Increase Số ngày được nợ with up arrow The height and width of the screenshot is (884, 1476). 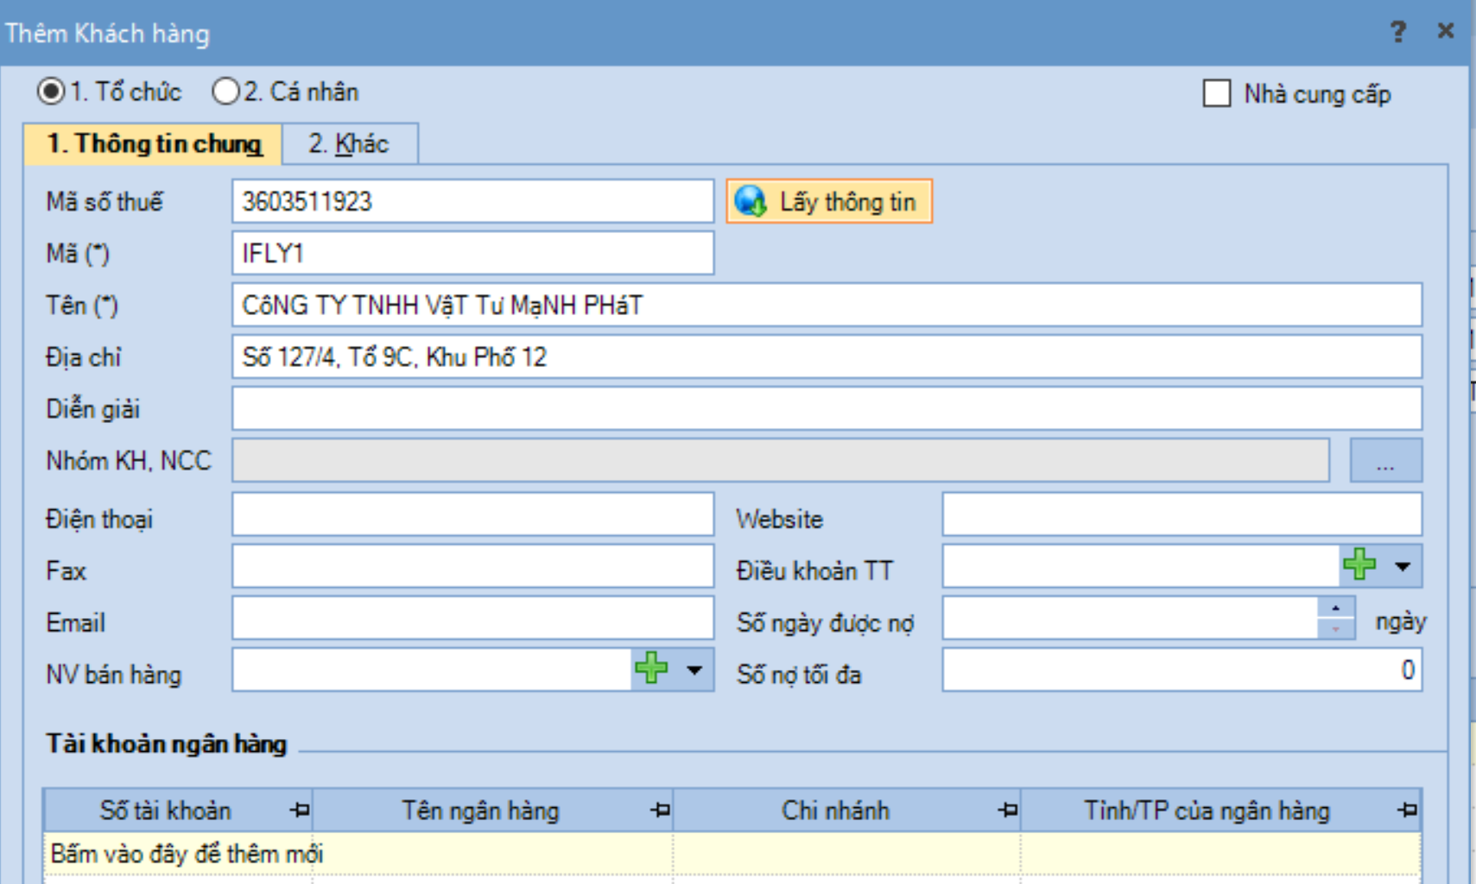pyautogui.click(x=1336, y=608)
